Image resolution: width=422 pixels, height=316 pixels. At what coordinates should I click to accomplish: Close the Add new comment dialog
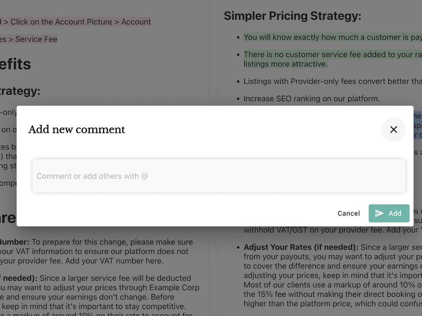394,130
